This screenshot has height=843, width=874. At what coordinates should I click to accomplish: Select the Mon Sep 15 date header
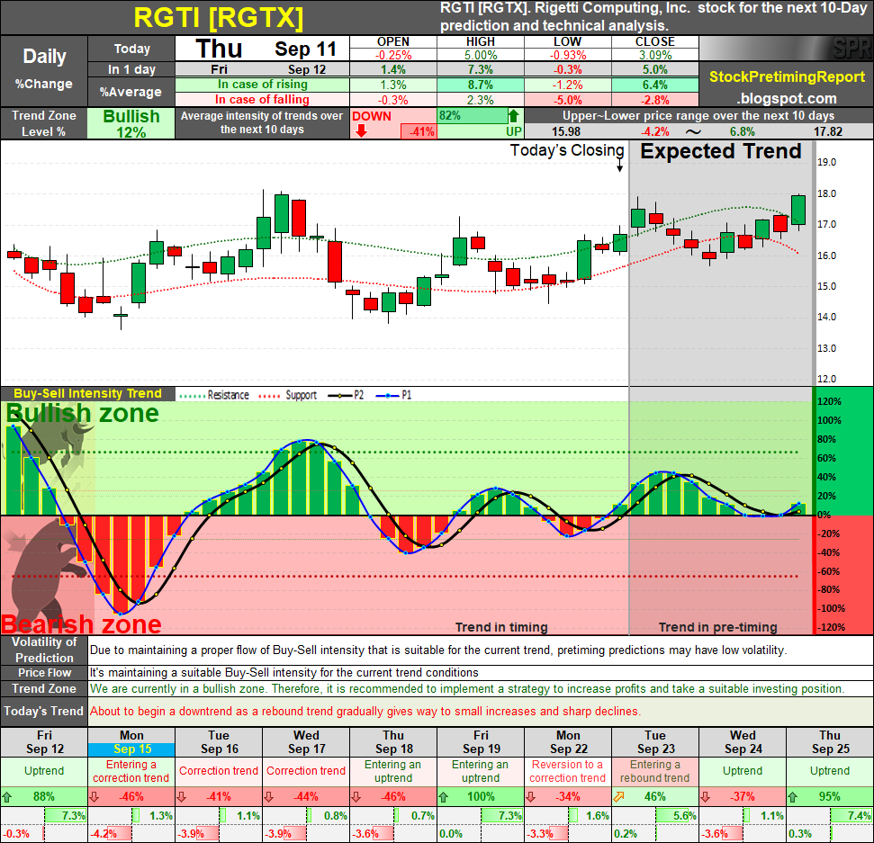(131, 743)
